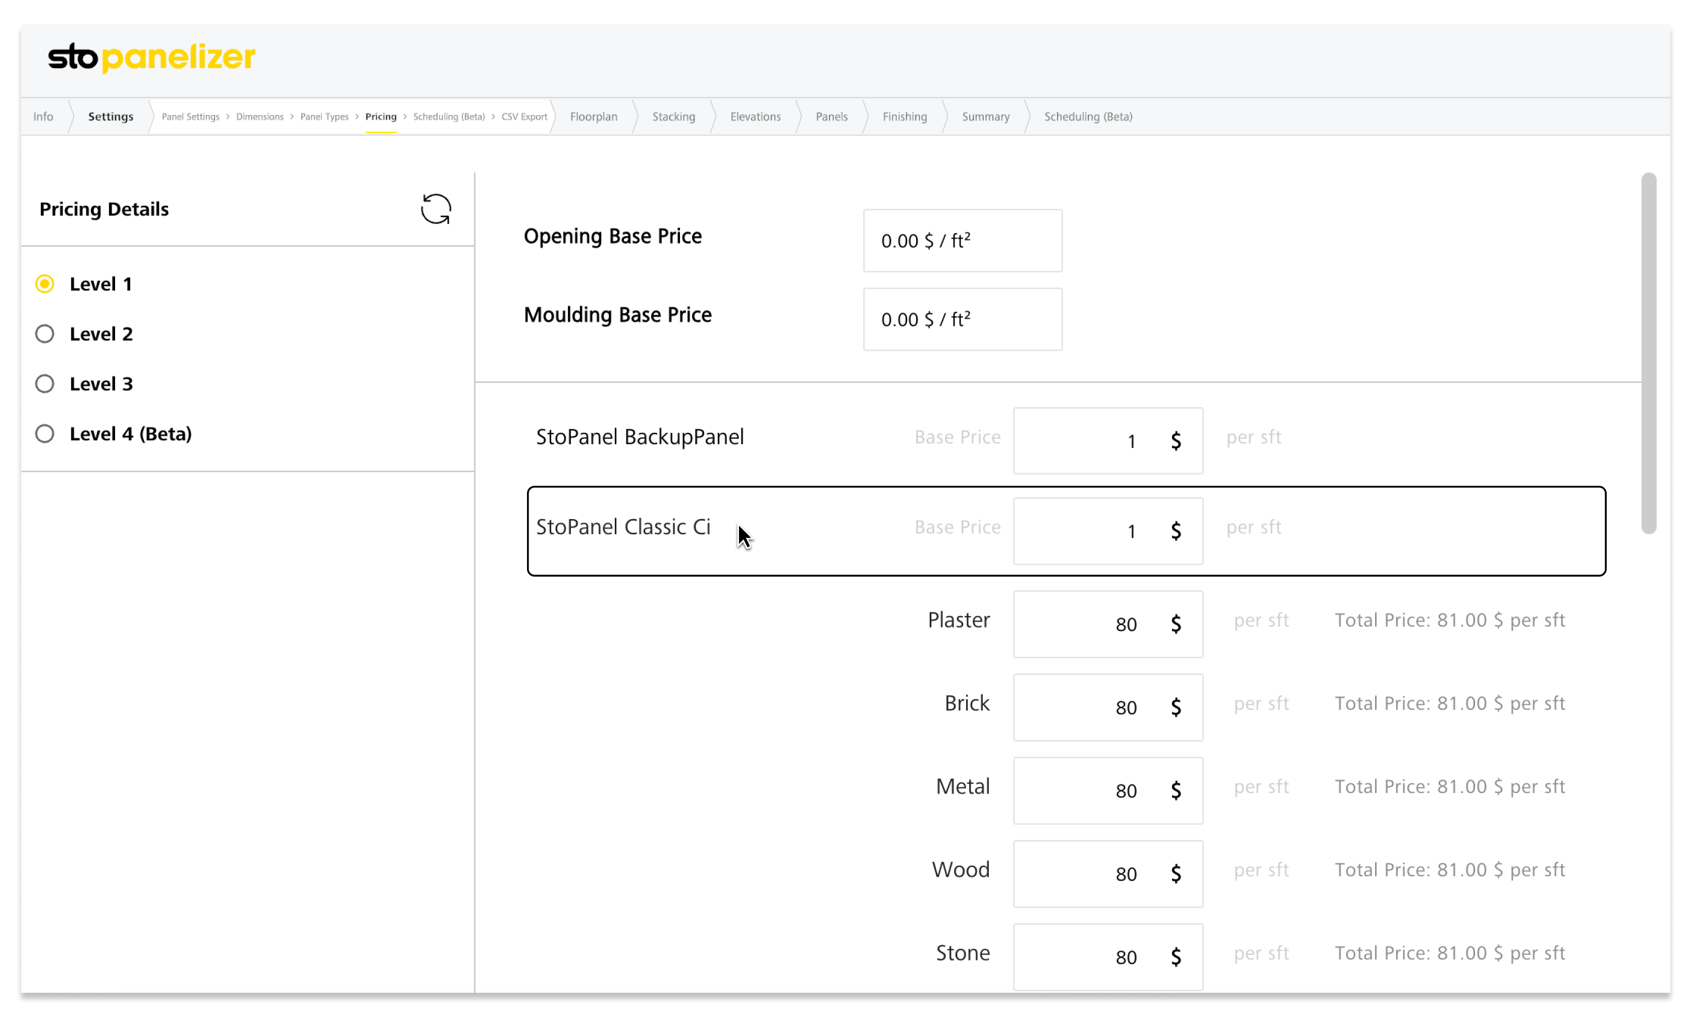Switch to the Panels tab
1690x1017 pixels.
point(831,117)
